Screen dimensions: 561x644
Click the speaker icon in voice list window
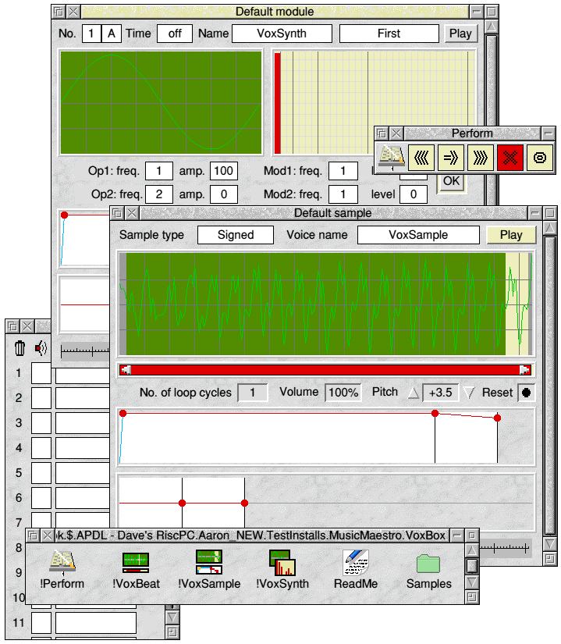[x=41, y=348]
